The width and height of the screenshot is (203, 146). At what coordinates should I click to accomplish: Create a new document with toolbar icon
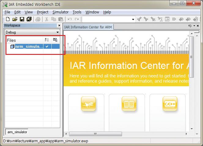[x=8, y=19]
